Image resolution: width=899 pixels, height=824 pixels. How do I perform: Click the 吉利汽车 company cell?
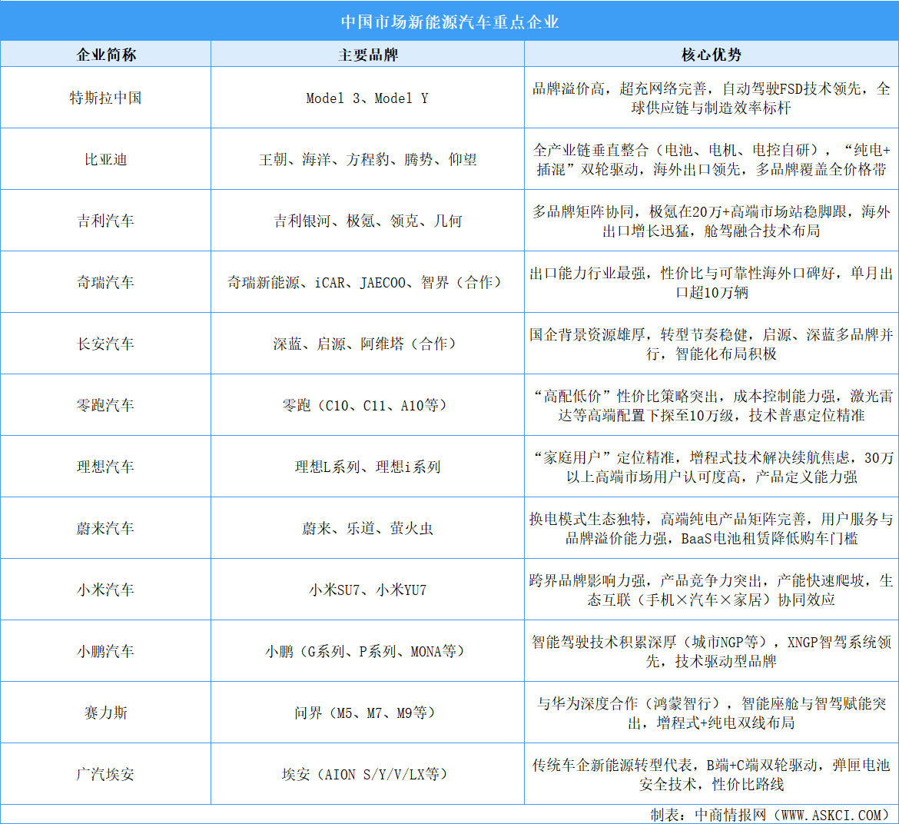(x=105, y=221)
